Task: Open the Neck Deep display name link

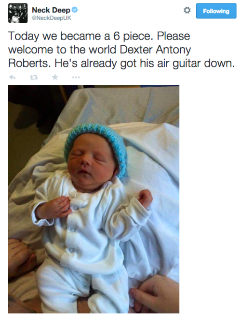Action: [x=51, y=10]
